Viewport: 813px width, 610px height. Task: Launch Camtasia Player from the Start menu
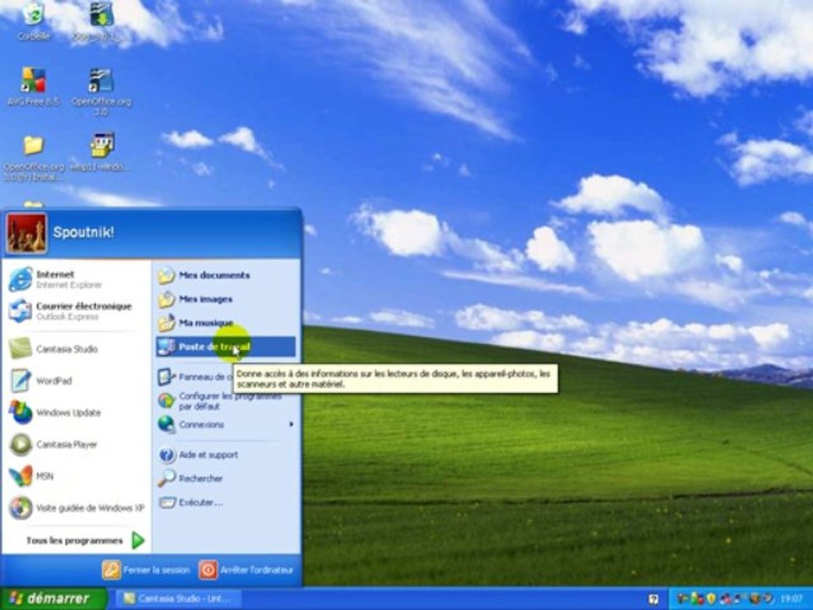click(x=75, y=444)
